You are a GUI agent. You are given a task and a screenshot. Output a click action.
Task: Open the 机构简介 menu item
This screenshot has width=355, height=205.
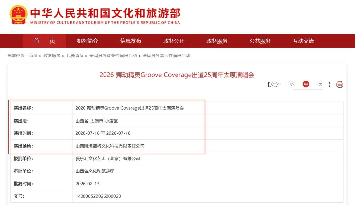coord(87,41)
